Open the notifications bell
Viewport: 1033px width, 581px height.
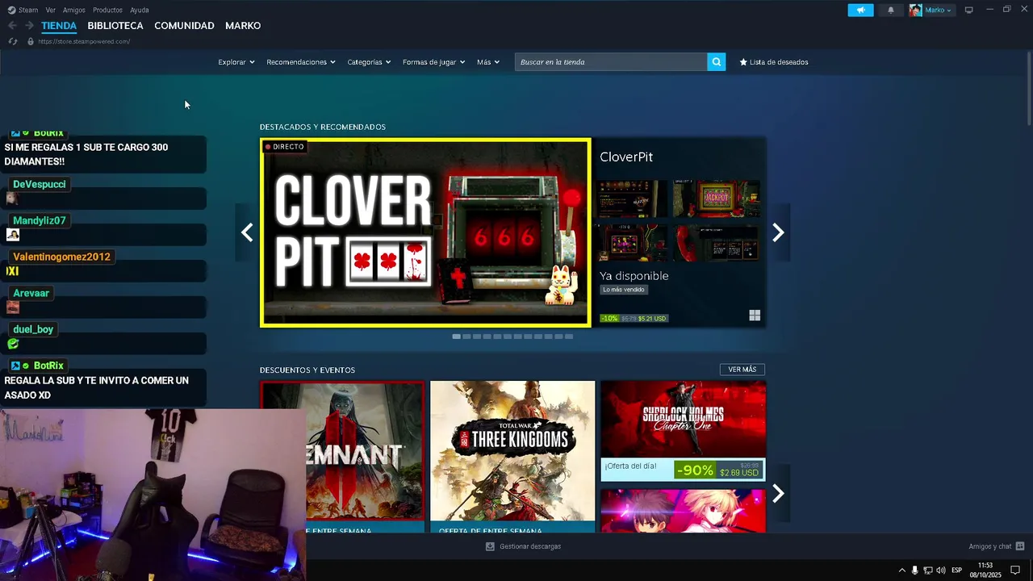[891, 10]
